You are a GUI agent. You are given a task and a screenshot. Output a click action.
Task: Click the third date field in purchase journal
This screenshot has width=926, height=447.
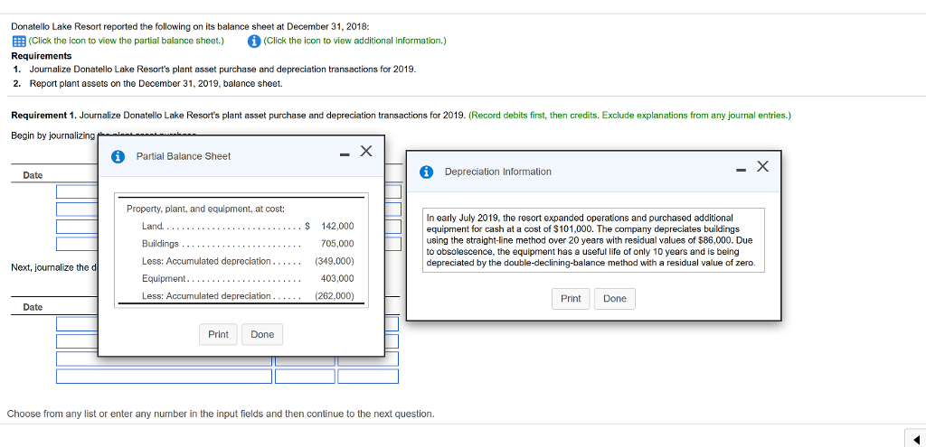pos(77,227)
